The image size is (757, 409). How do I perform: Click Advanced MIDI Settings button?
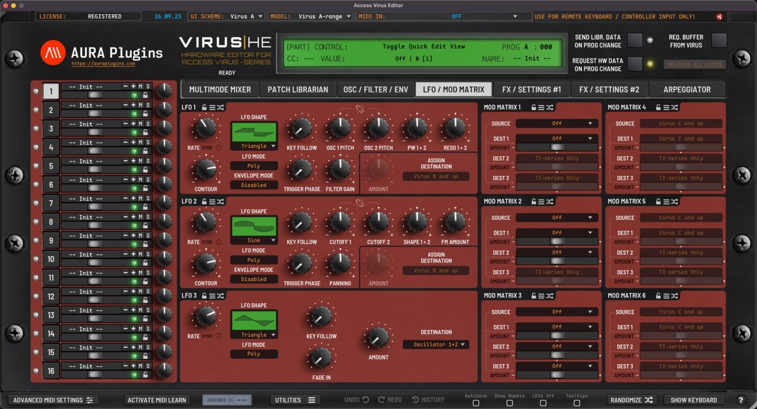point(53,400)
